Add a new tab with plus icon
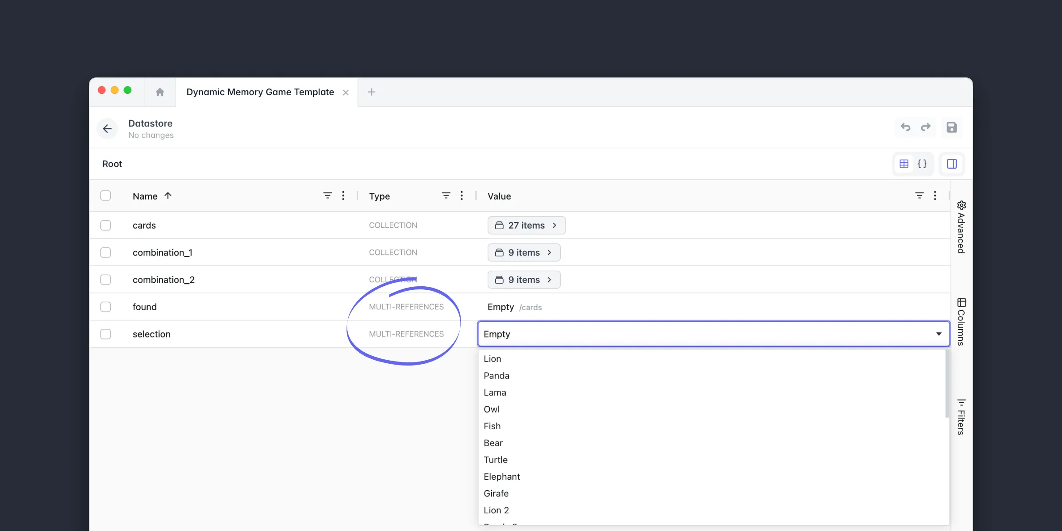 point(372,92)
